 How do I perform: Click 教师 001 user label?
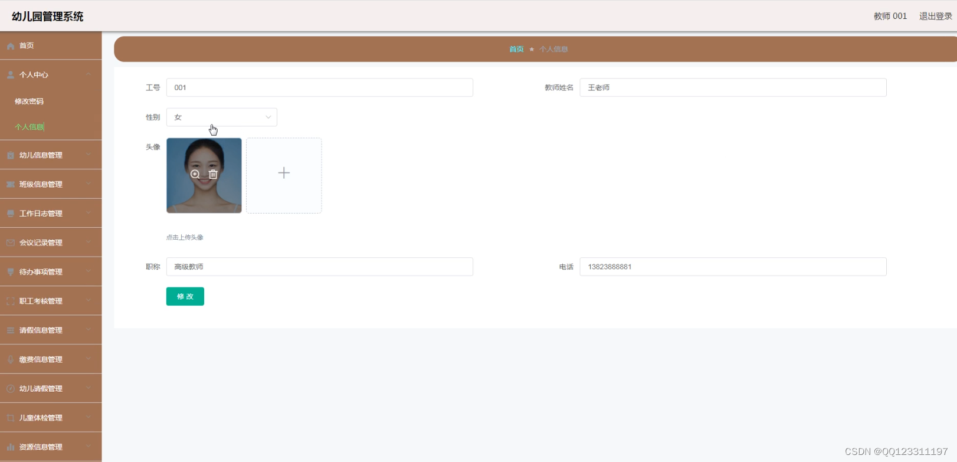(x=890, y=17)
